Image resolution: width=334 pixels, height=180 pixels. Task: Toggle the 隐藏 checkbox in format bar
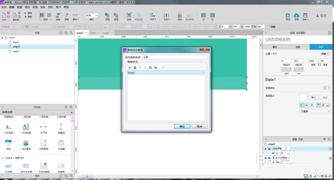point(269,27)
